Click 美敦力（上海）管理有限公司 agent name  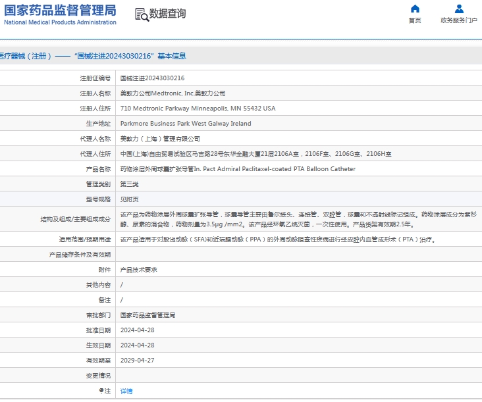pyautogui.click(x=160, y=139)
